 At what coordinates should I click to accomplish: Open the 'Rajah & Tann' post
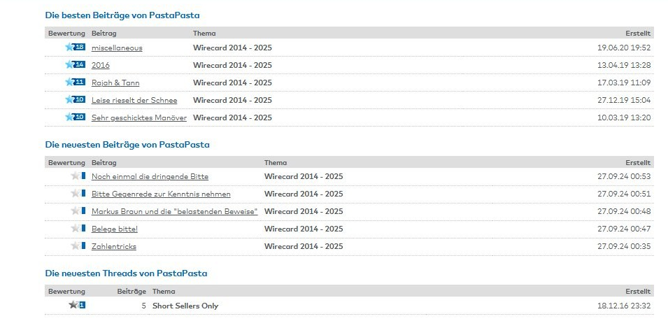tap(115, 83)
